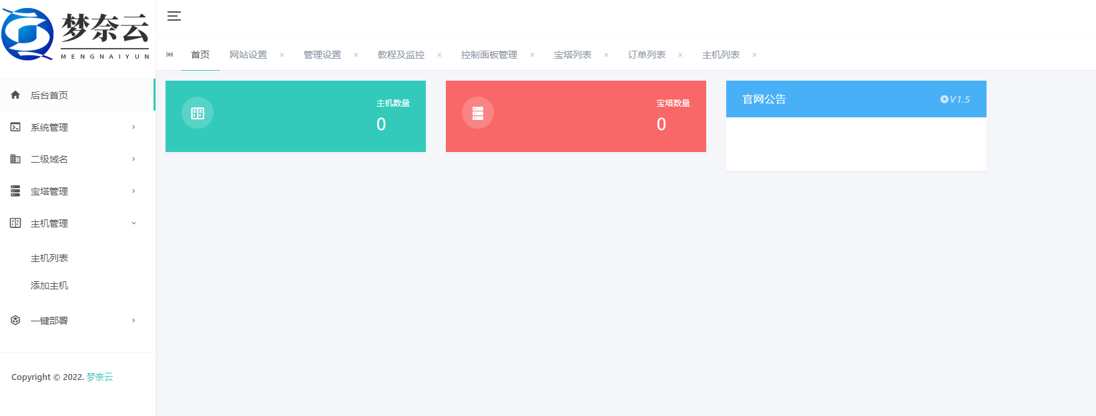This screenshot has height=416, width=1096.
Task: Click the round server icon in the 宝塔数量 card
Action: 478,113
